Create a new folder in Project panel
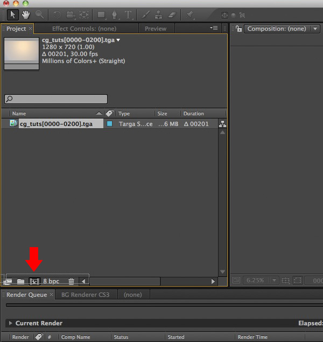 pos(20,281)
